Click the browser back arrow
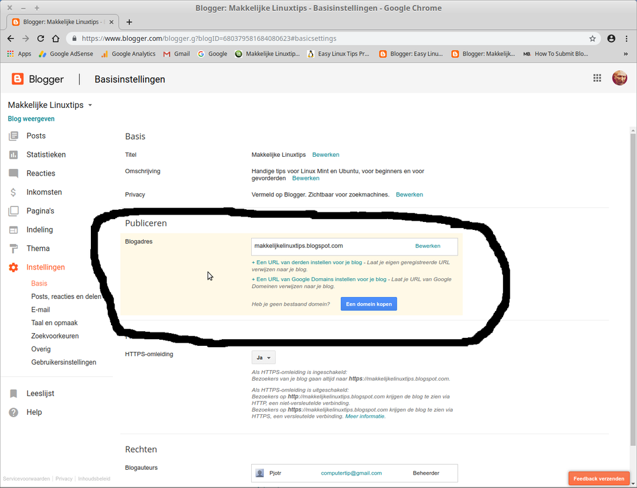 tap(10, 38)
